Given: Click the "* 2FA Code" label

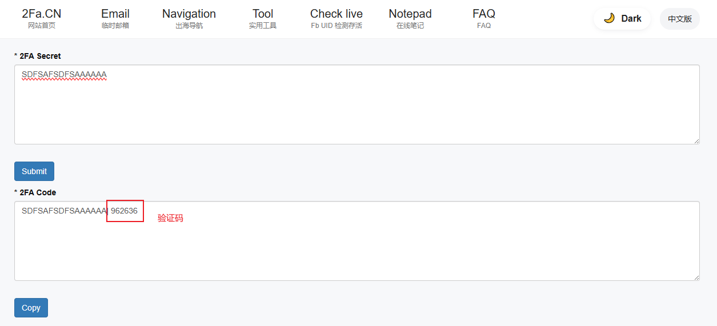Looking at the screenshot, I should pos(35,192).
